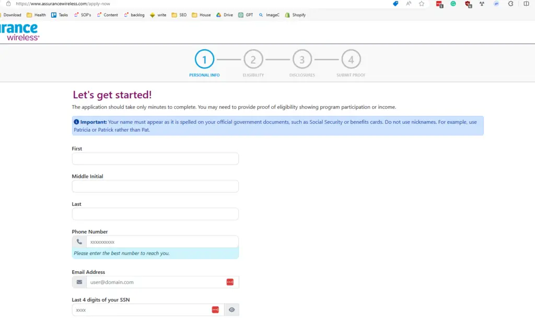Open the SEO bookmarks folder

point(179,15)
